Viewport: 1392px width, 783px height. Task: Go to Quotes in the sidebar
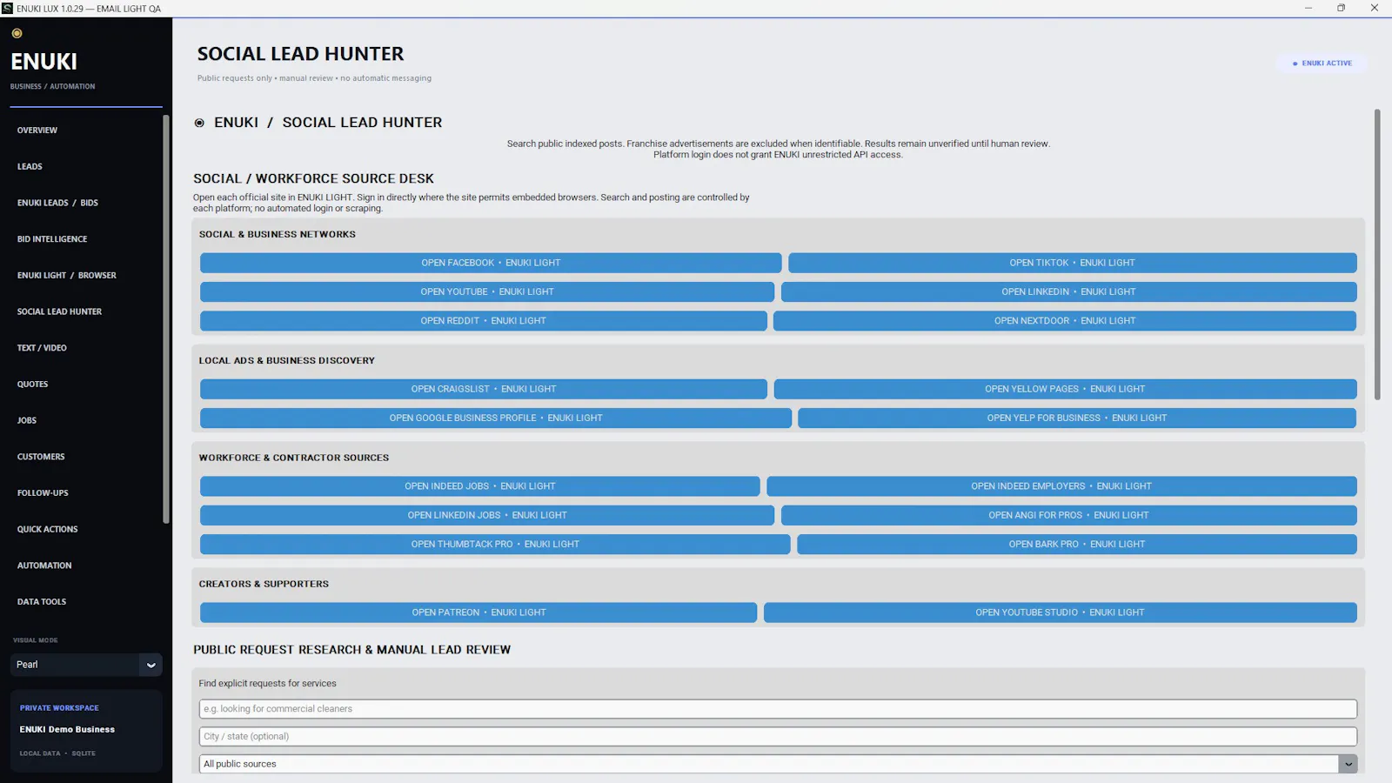(33, 384)
